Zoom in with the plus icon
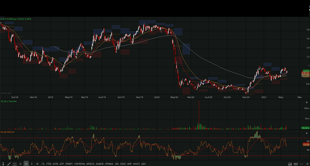Viewport: 310px width, 166px height. [307, 164]
